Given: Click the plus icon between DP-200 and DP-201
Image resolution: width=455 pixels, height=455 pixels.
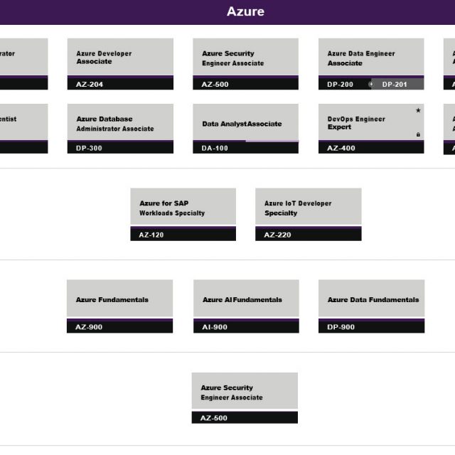Looking at the screenshot, I should click(371, 84).
